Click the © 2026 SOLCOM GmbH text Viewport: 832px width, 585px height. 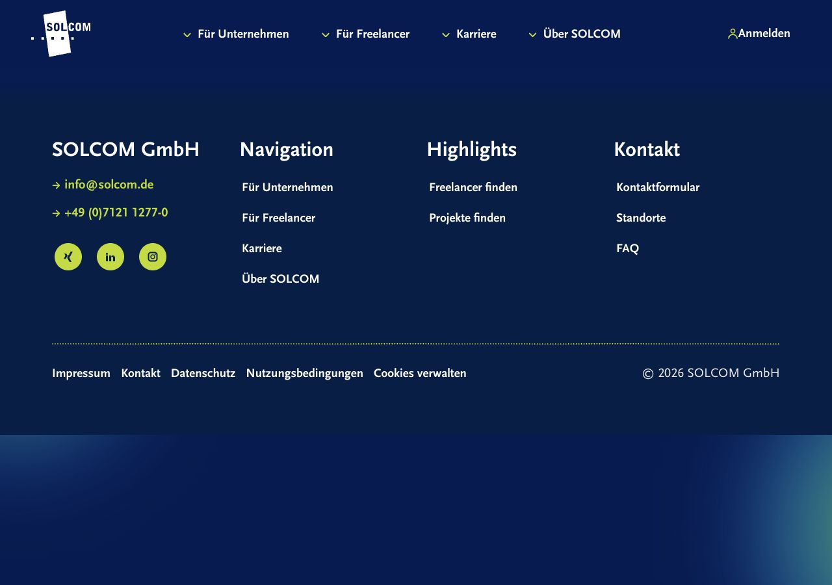pos(710,373)
